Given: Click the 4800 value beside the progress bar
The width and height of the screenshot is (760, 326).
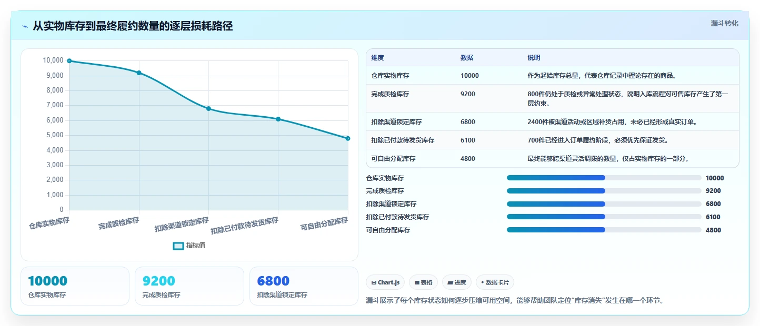Looking at the screenshot, I should pyautogui.click(x=713, y=230).
